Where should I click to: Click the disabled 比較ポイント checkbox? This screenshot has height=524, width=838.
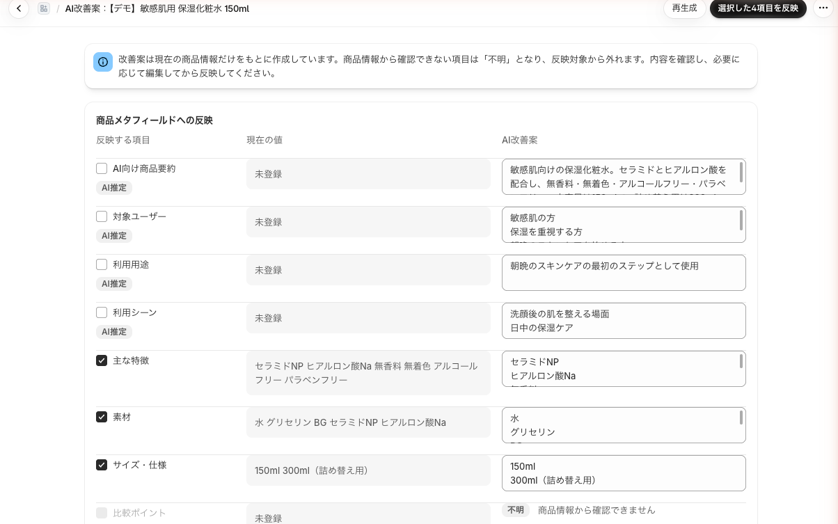102,513
